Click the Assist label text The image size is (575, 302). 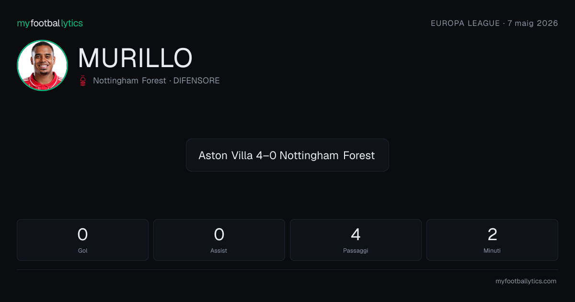pos(219,250)
